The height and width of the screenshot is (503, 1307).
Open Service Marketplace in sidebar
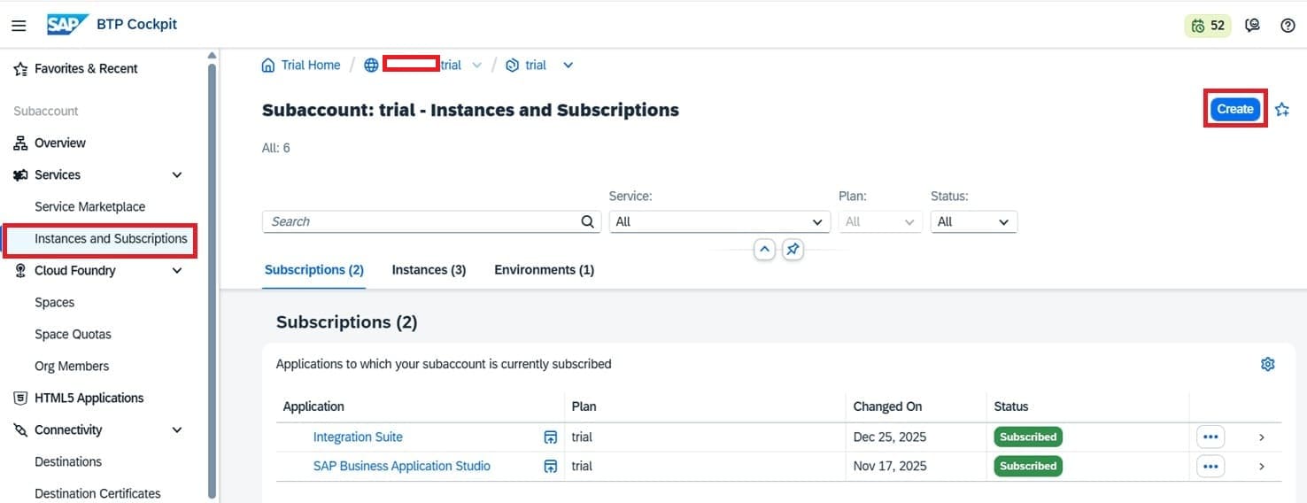[89, 207]
